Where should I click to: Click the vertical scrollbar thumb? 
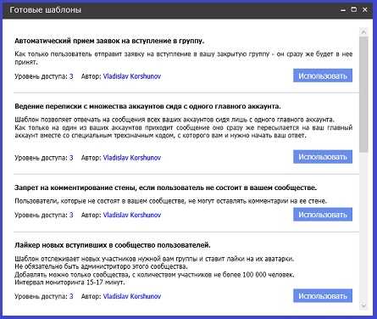[363, 95]
